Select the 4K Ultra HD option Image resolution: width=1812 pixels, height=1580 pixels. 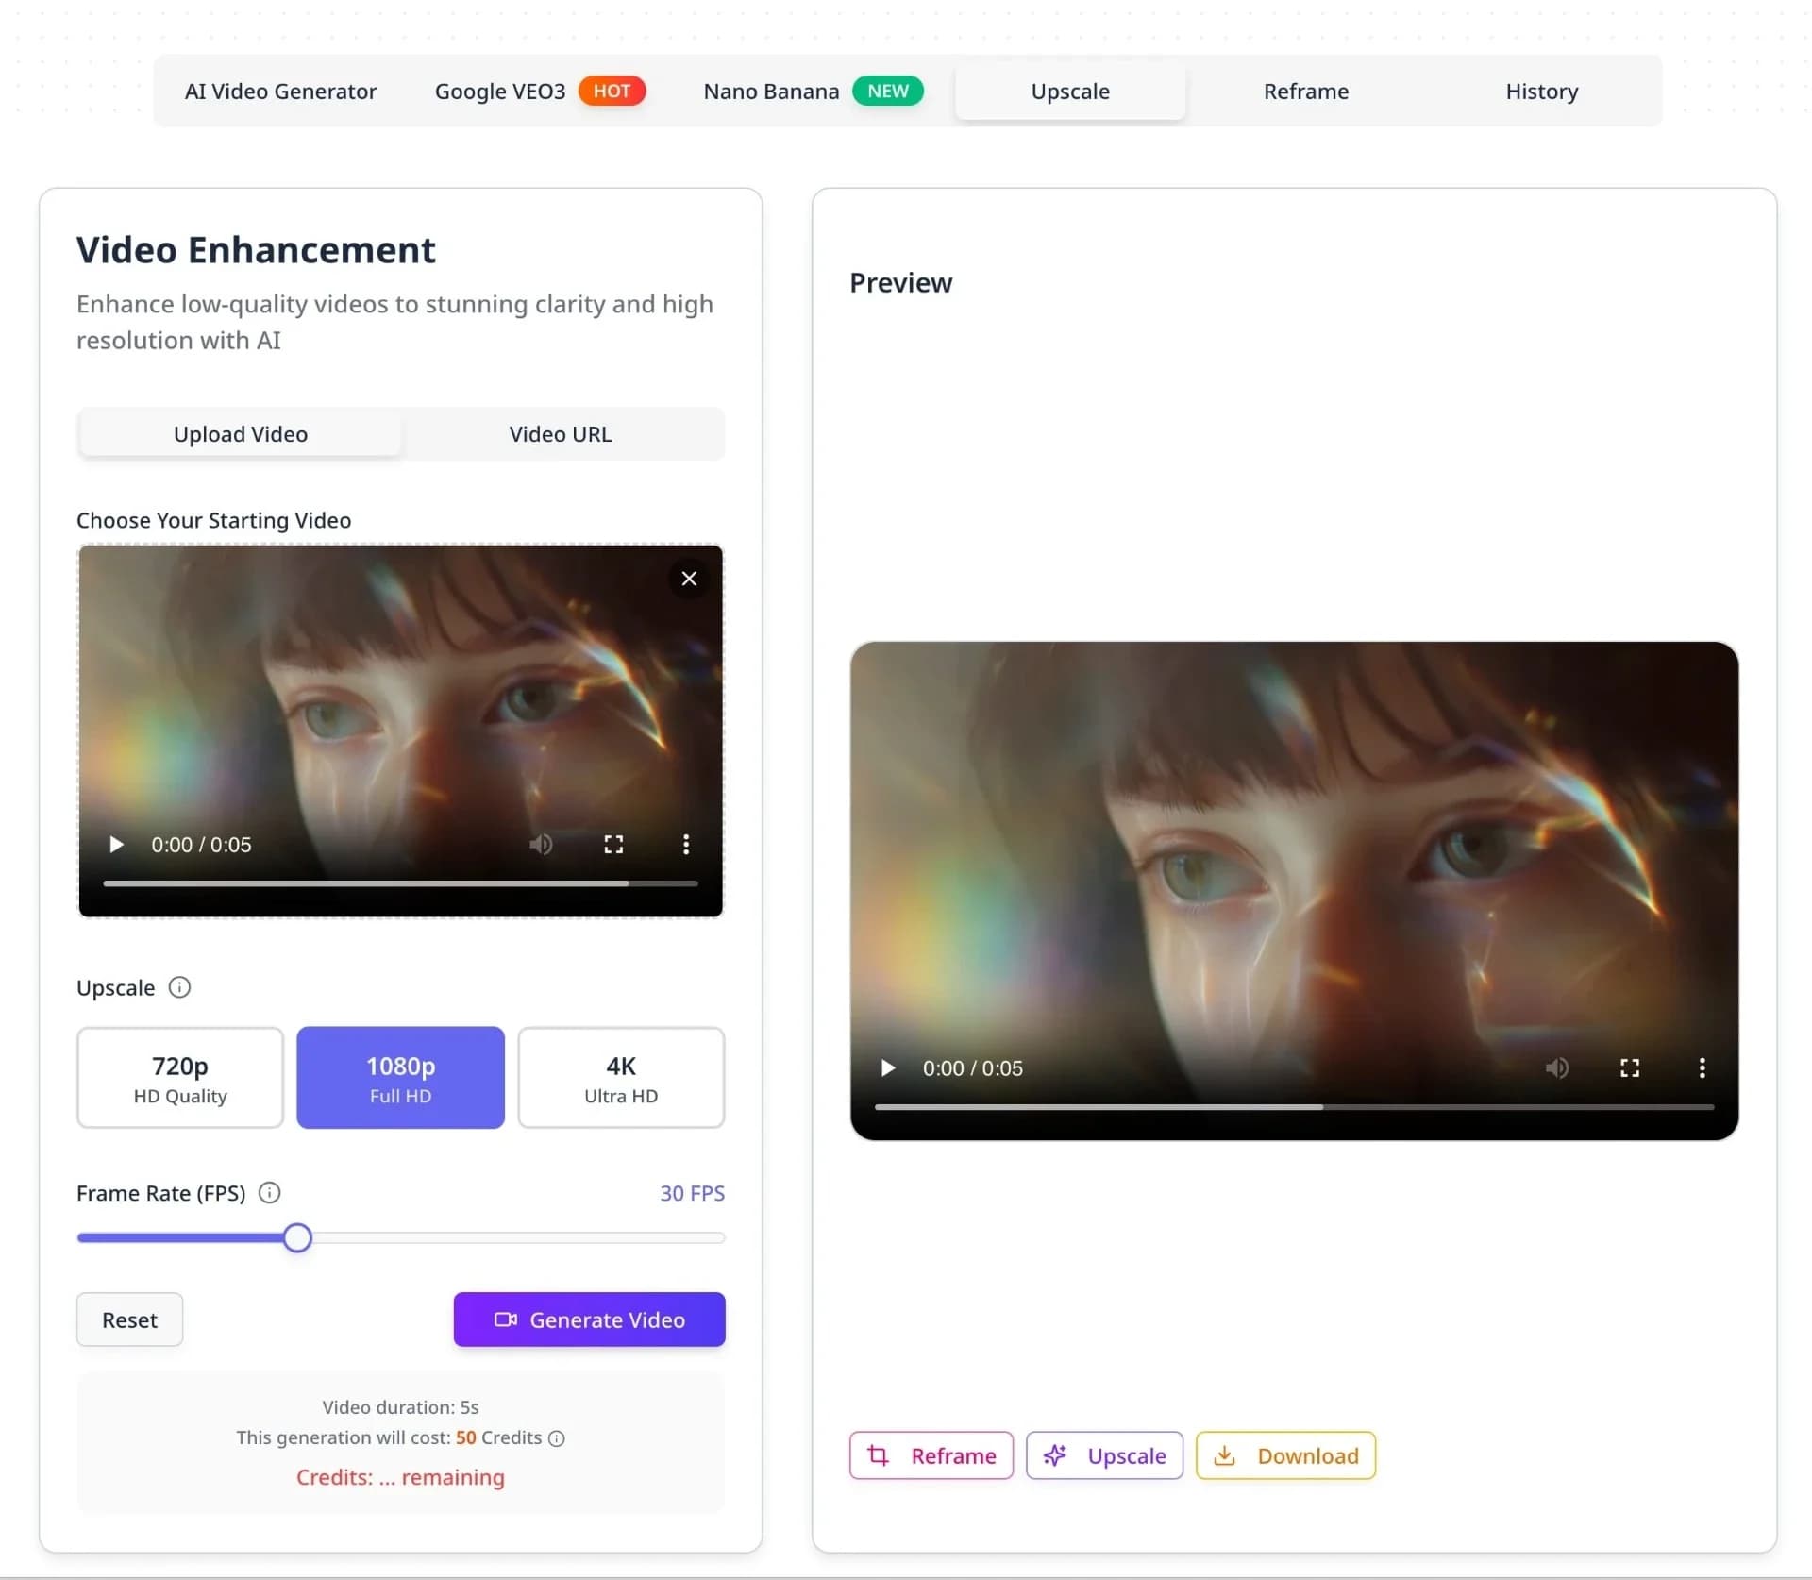tap(621, 1078)
